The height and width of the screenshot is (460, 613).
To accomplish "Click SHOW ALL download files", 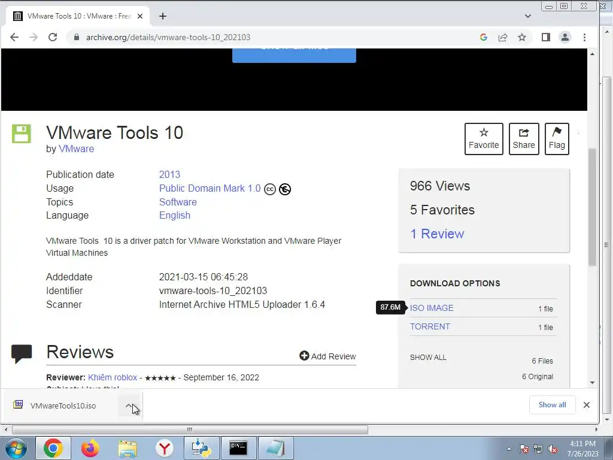I will 428,358.
